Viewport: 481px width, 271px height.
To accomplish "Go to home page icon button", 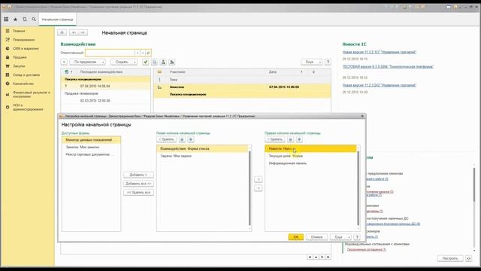I will click(62, 32).
